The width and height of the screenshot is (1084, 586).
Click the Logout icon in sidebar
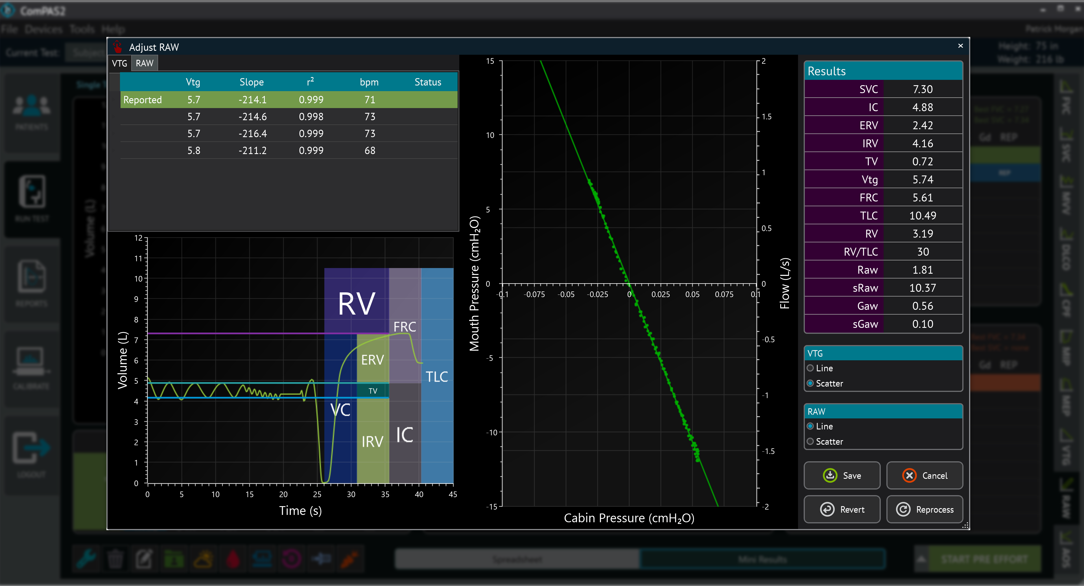32,448
